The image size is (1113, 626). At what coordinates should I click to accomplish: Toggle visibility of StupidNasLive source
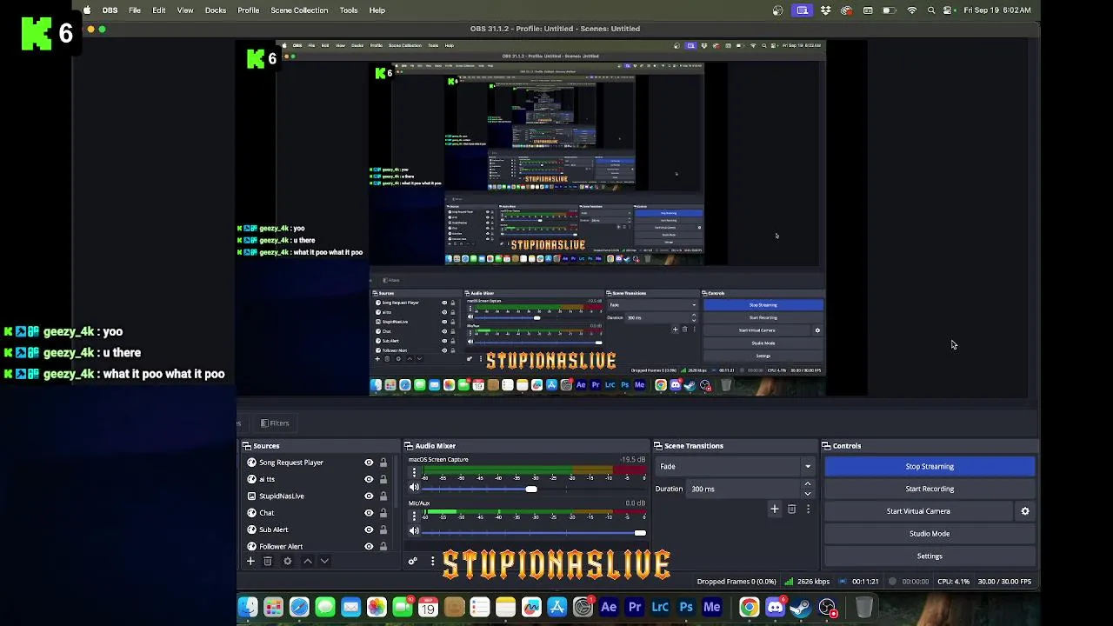369,496
